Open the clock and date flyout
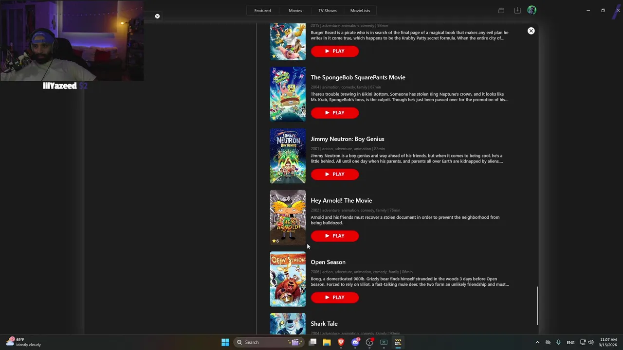 [608, 342]
